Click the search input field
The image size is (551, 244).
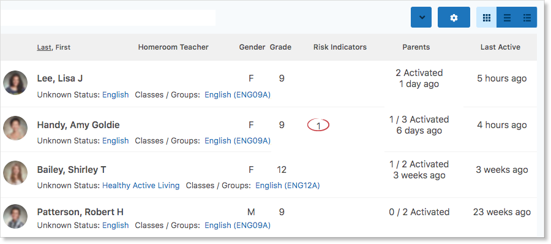[x=108, y=18]
